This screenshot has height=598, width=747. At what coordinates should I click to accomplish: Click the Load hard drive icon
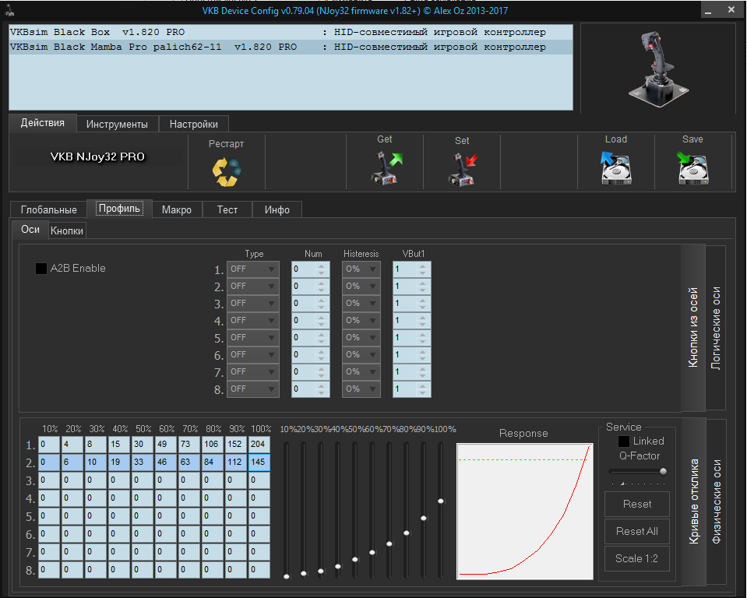click(616, 168)
